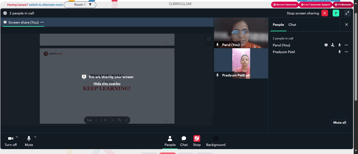Screen dimensions: 358x154
Task: Open Screen share tab's three-dot options
Action: tap(42, 22)
